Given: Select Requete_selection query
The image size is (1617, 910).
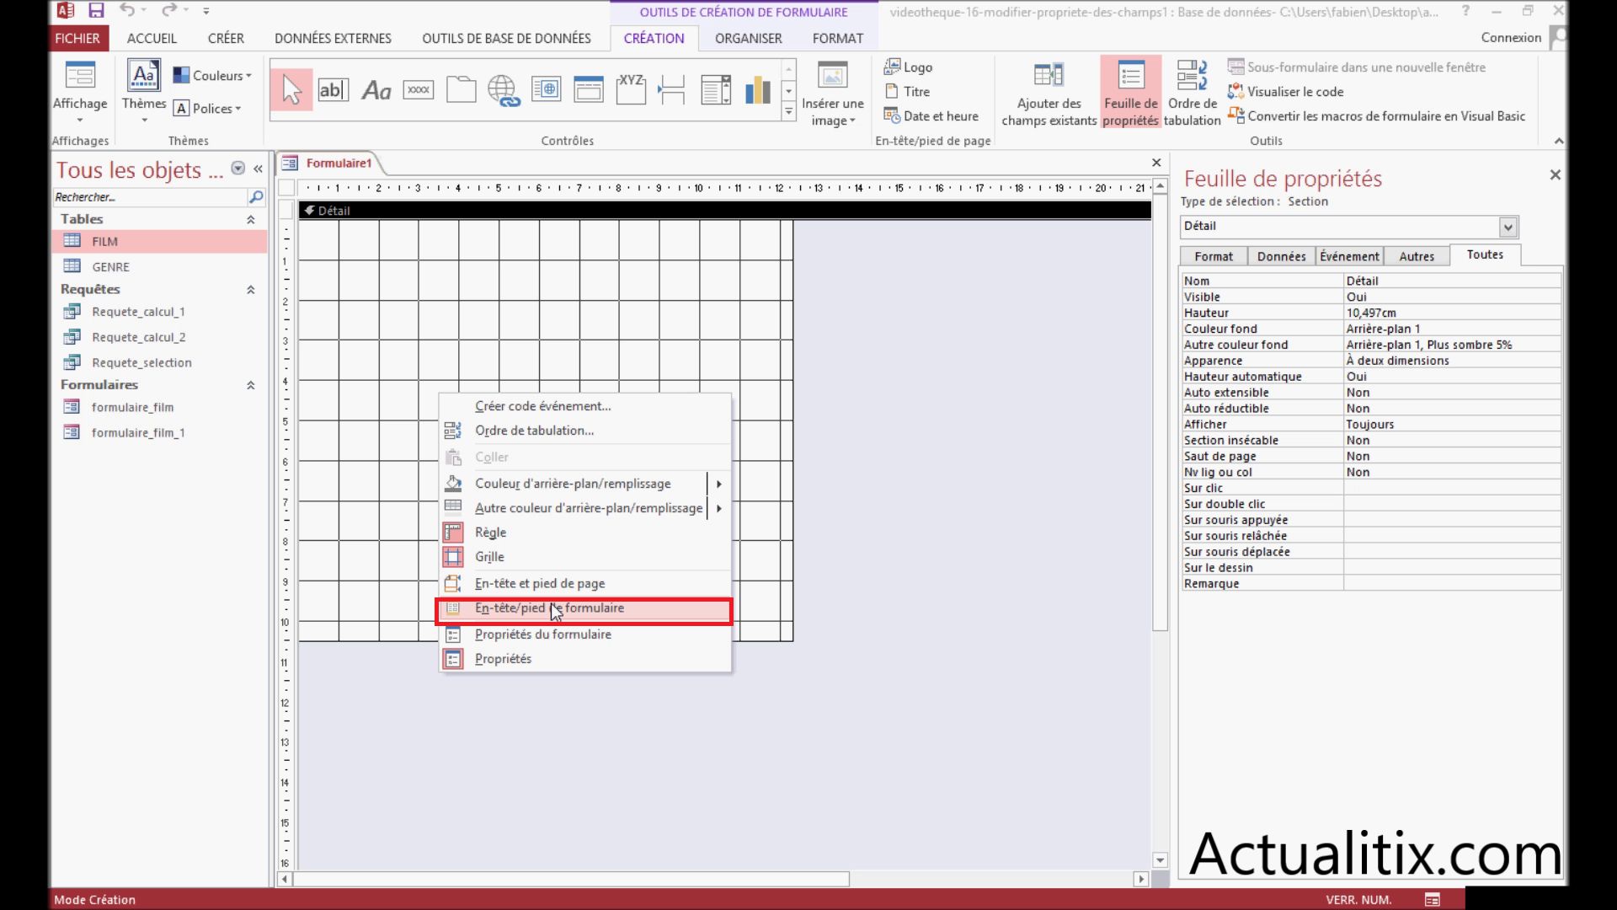Looking at the screenshot, I should tap(160, 363).
